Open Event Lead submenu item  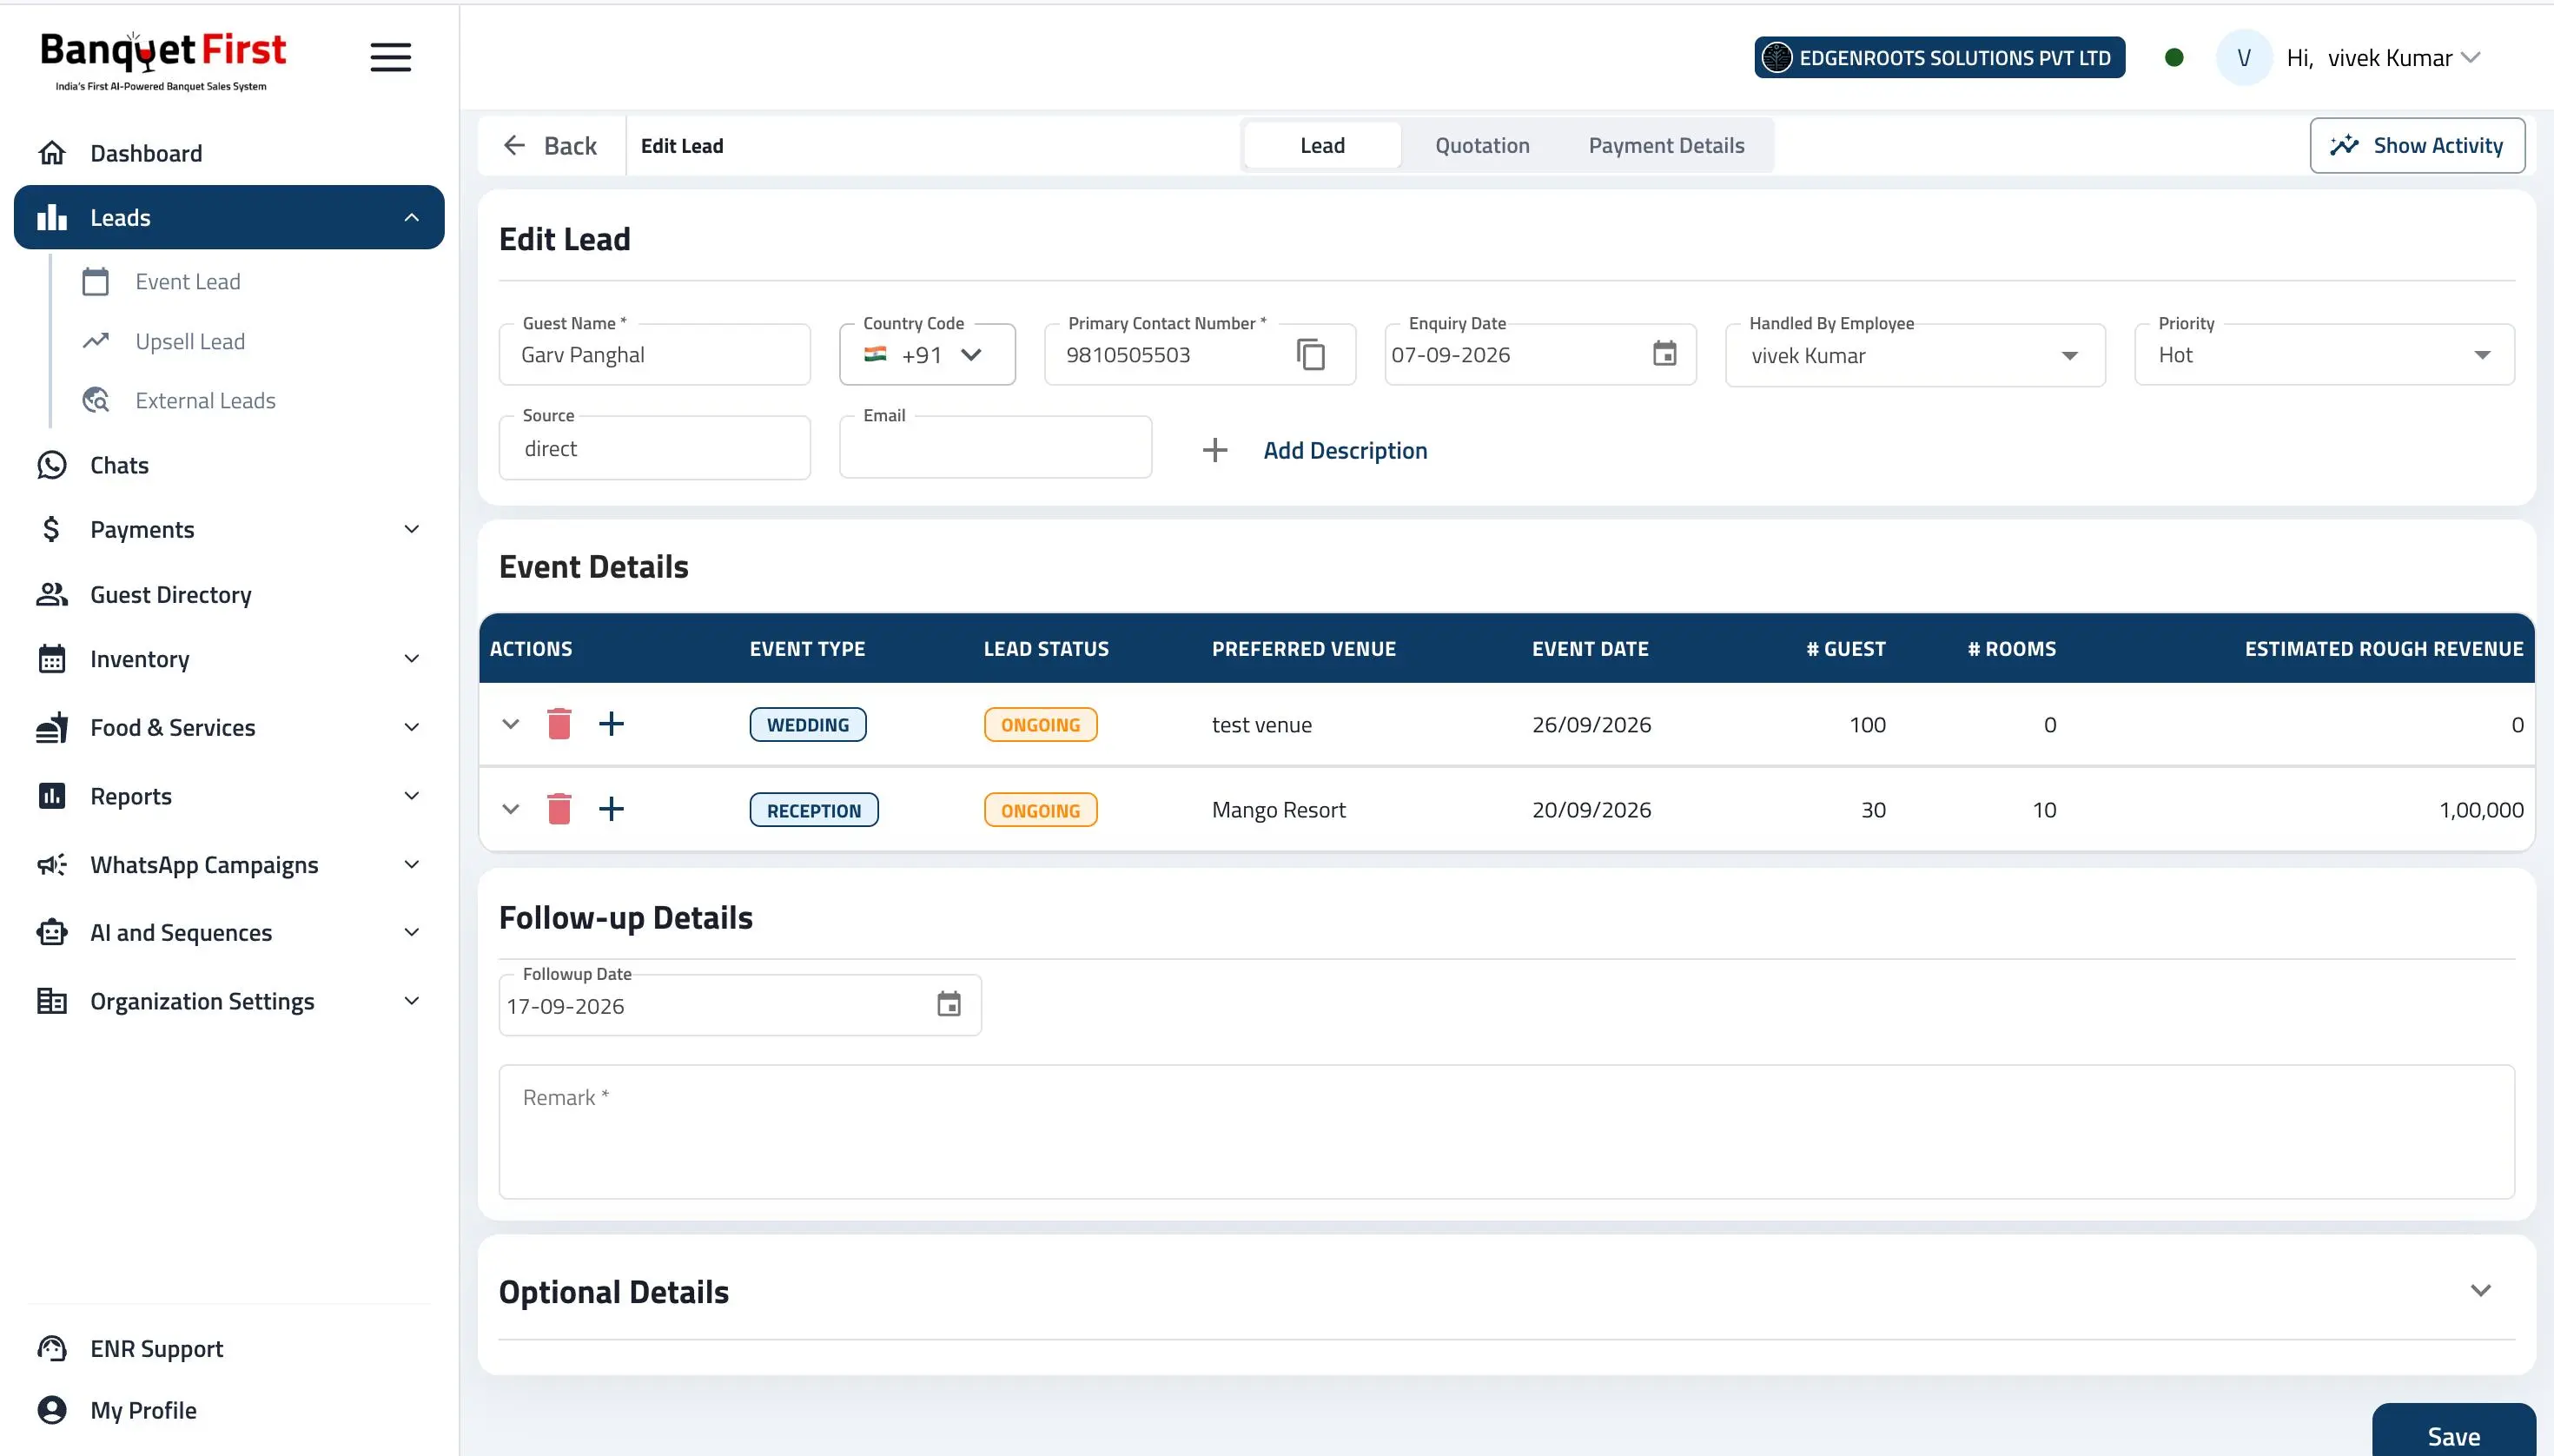(188, 282)
